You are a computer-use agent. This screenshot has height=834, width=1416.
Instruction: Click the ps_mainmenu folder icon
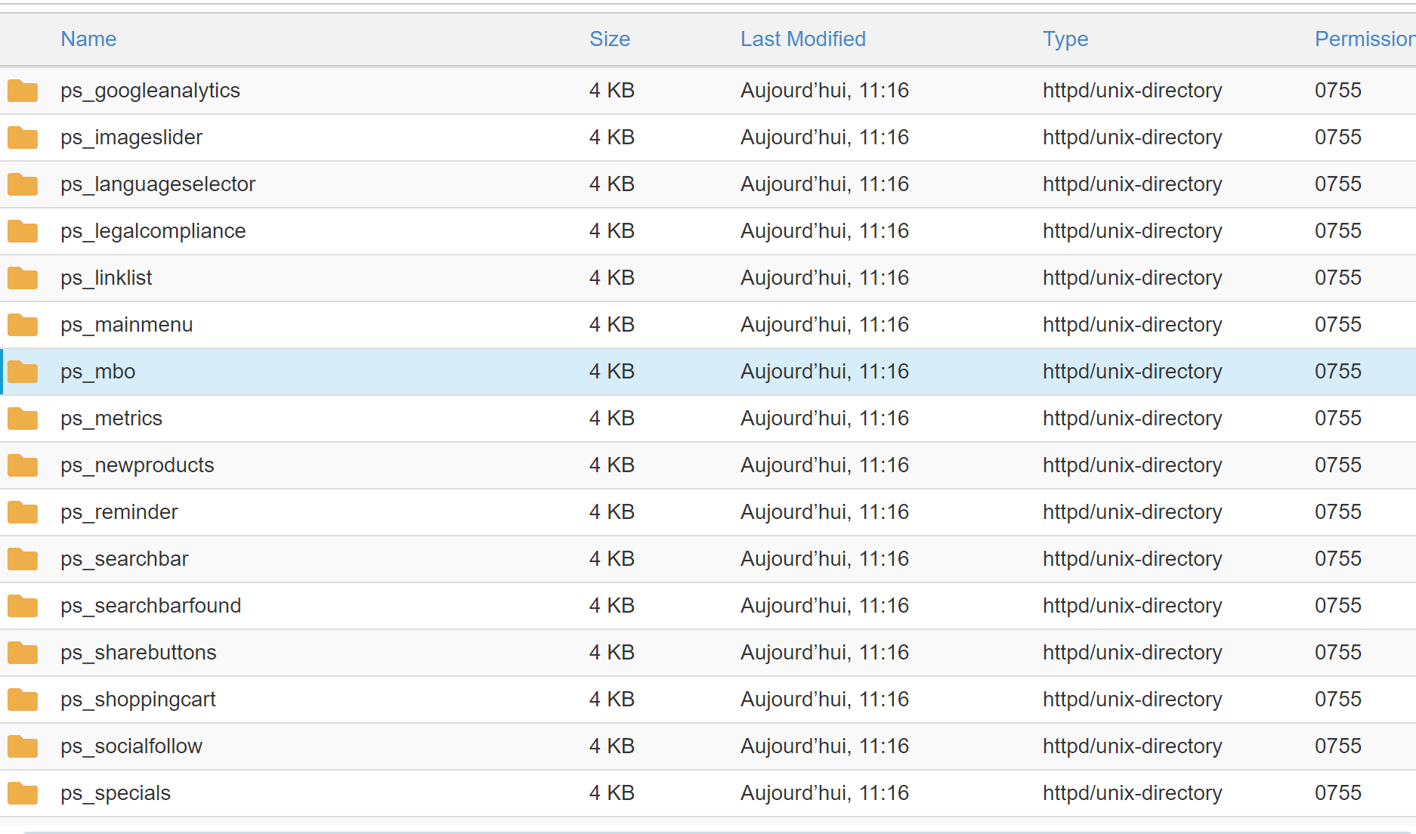(x=23, y=325)
